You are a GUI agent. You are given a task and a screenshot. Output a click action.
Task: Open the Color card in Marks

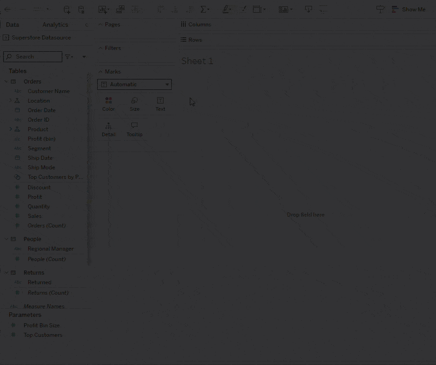pos(109,104)
